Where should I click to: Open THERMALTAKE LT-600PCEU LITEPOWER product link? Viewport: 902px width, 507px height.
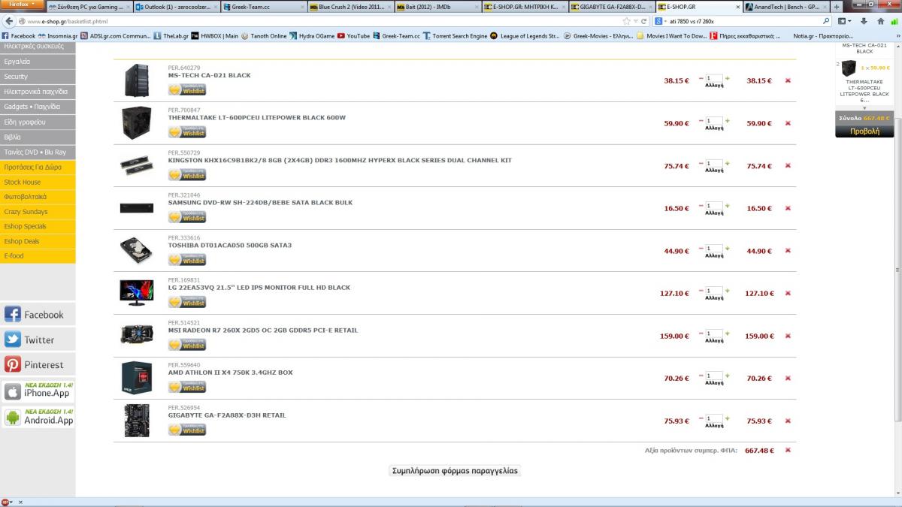(x=257, y=118)
